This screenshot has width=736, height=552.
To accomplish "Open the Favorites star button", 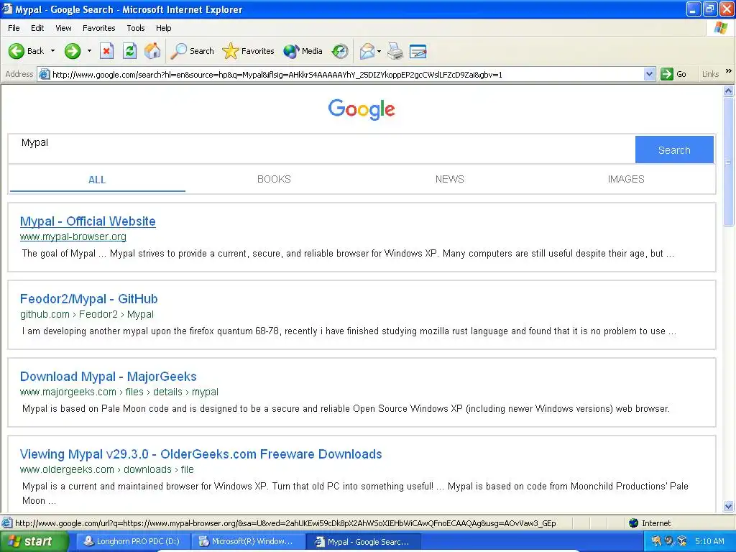I will coord(248,51).
